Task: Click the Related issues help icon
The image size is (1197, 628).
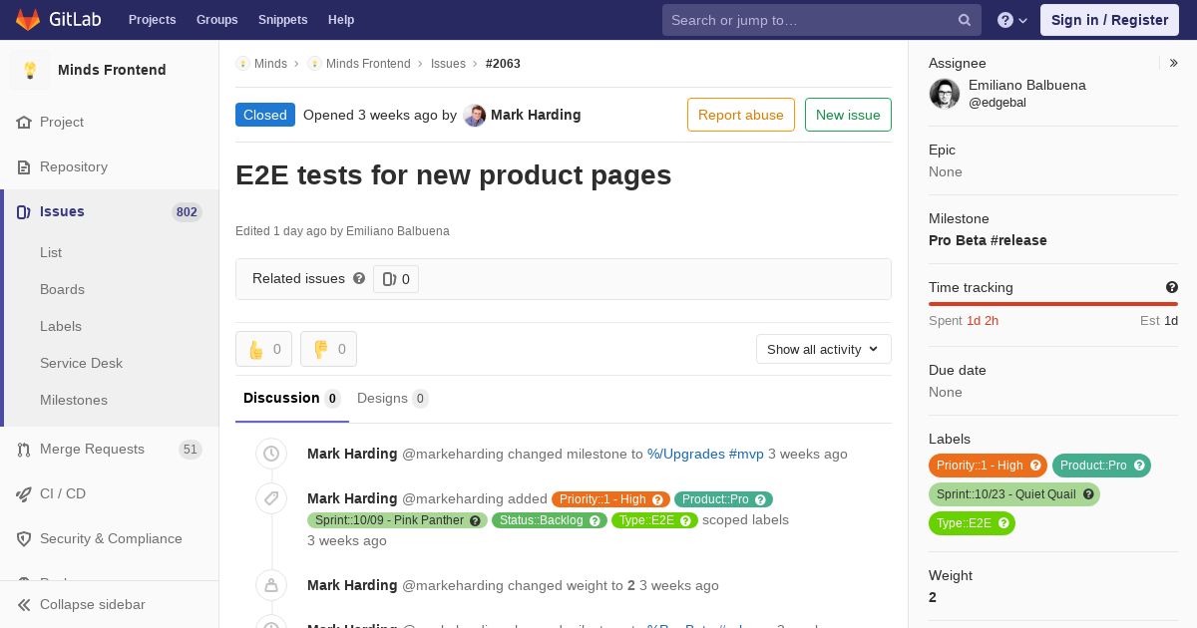Action: (x=359, y=278)
